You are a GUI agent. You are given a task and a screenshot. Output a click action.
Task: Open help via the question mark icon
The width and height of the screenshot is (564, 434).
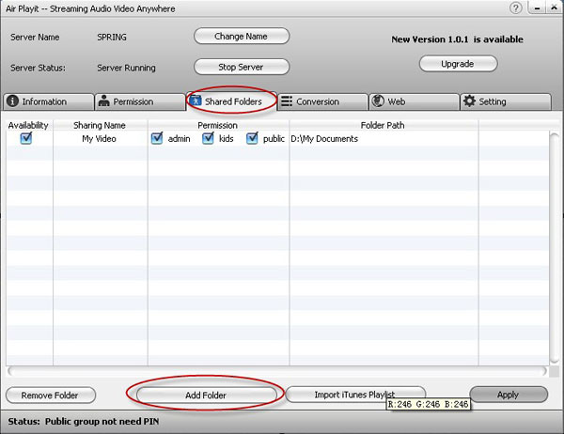tap(516, 8)
